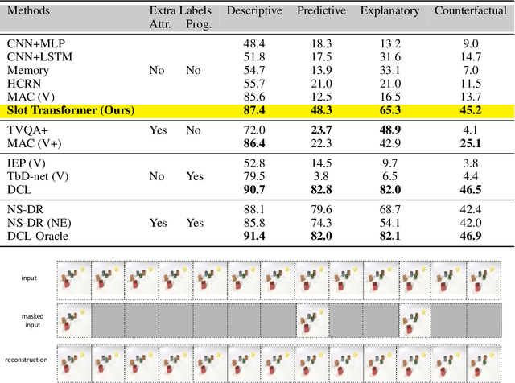Click the "reconstruction" row label

coord(27,360)
